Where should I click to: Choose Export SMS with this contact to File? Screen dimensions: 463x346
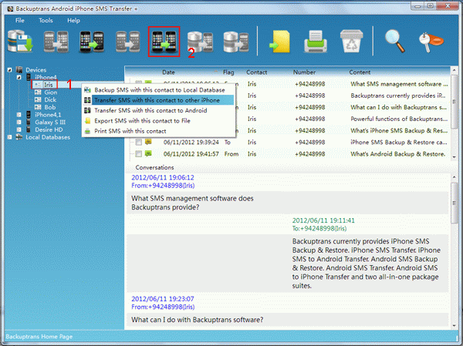coord(158,121)
